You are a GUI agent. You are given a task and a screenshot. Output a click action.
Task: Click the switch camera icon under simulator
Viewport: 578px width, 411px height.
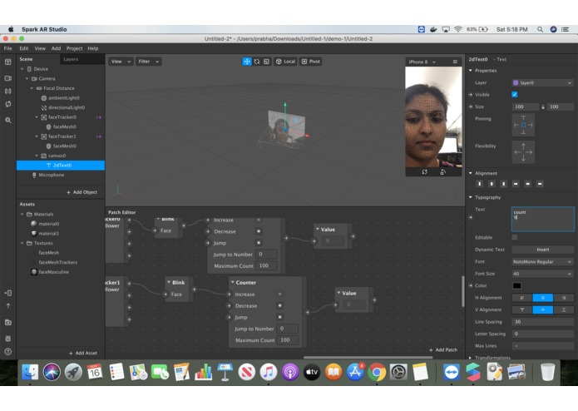(425, 172)
